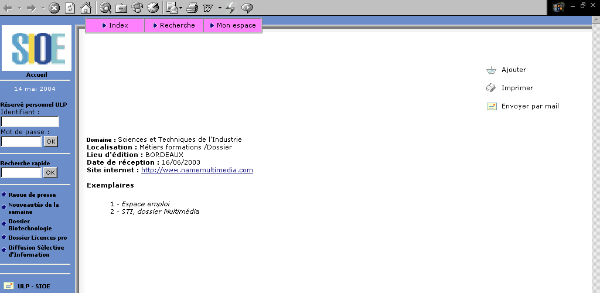Open the Mail toolbar dropdown arrow
Image resolution: width=600 pixels, height=293 pixels.
tap(180, 8)
